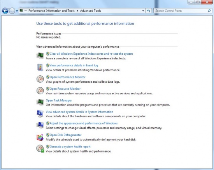Select the Advanced Tools breadcrumb
Image resolution: width=214 pixels, height=170 pixels.
click(91, 10)
